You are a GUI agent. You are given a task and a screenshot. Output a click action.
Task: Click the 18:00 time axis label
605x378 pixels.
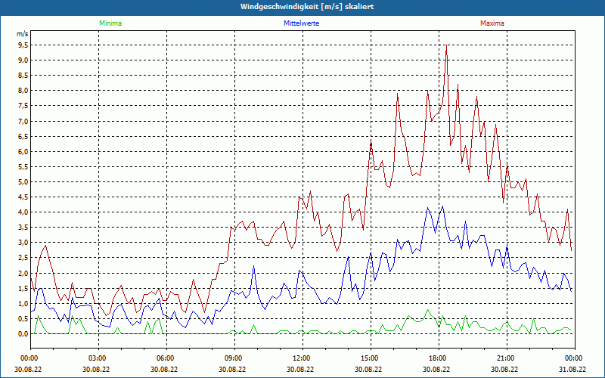coord(436,358)
